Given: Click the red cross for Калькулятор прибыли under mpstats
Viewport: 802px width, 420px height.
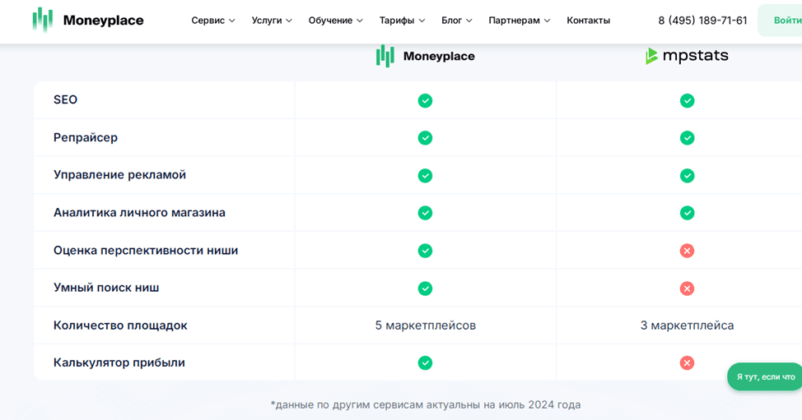Looking at the screenshot, I should pos(687,362).
